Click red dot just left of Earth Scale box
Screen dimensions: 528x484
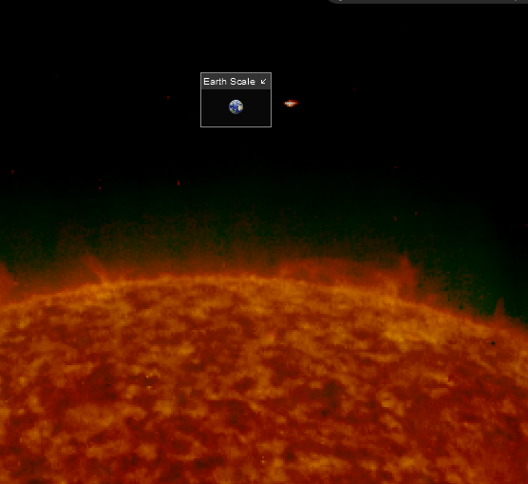(168, 98)
